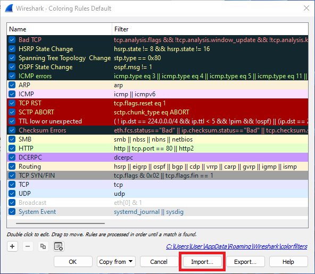Select the Checksum Errors rule name
Image resolution: width=315 pixels, height=274 pixels.
click(x=43, y=130)
